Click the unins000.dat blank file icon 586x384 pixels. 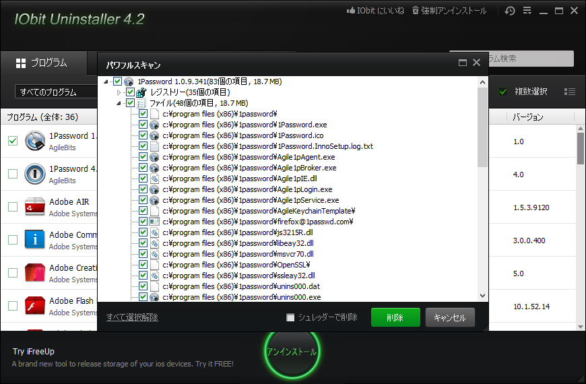[x=154, y=286]
